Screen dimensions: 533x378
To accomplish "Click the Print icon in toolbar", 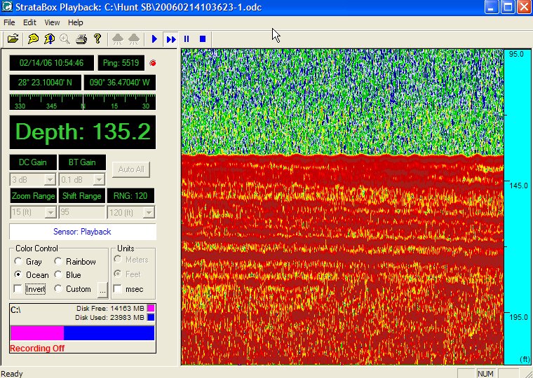I will point(81,39).
